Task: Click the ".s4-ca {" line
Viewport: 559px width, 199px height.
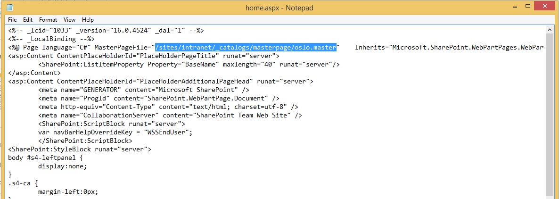Action: pos(23,183)
